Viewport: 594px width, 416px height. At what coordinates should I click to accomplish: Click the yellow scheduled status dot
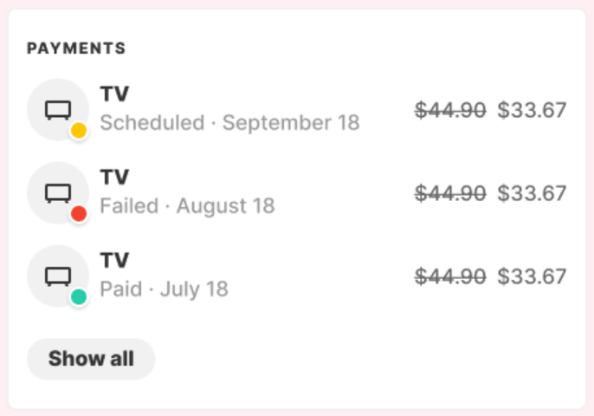coord(79,131)
